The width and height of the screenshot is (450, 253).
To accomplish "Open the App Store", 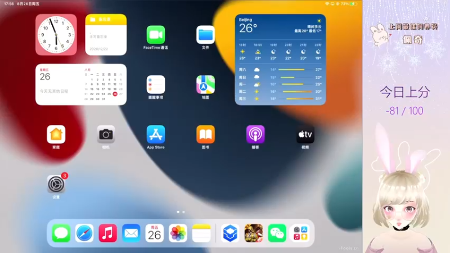I will 156,134.
